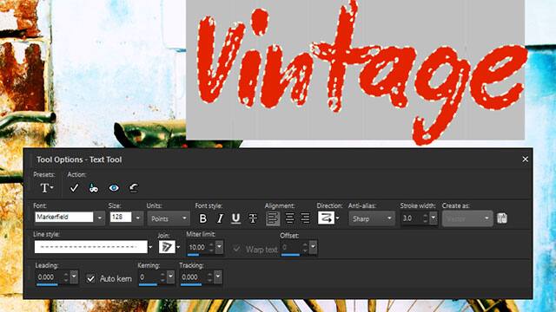The height and width of the screenshot is (312, 556).
Task: Open the Presets text tool menu
Action: pyautogui.click(x=46, y=188)
